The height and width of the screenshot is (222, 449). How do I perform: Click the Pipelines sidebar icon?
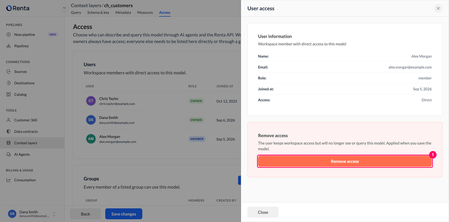pos(9,46)
